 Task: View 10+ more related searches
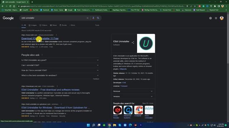tap(148, 103)
